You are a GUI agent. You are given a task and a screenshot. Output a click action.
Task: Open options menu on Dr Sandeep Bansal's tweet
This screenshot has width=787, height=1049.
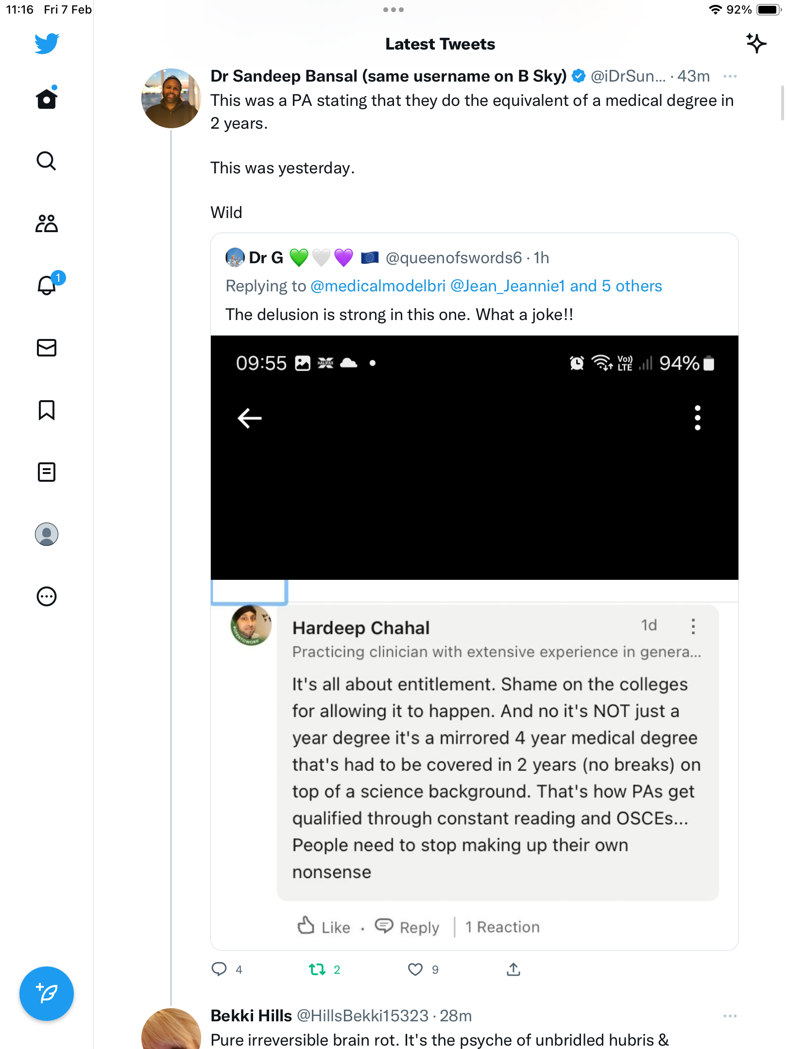(x=730, y=76)
